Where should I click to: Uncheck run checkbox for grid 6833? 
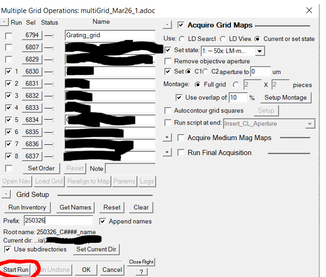(8, 108)
